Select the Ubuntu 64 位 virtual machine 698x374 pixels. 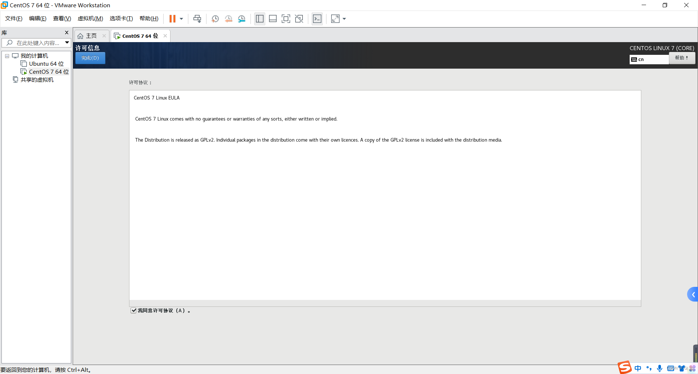pos(46,64)
